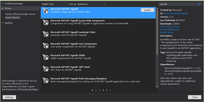
Task: Clear the SignalR search box with X
Action: pyautogui.click(x=199, y=4)
